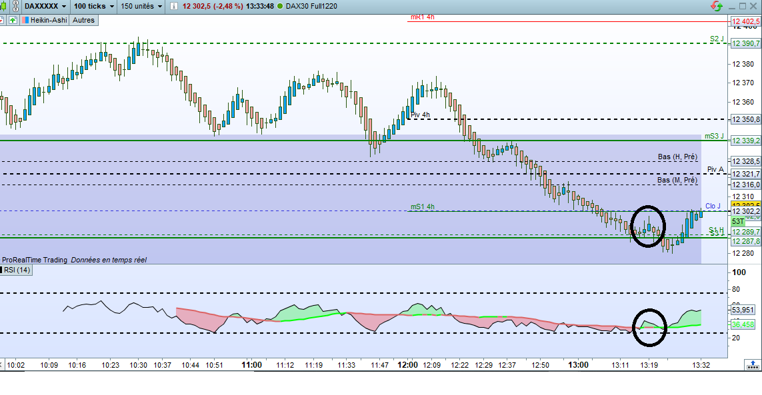Click the 'mS1 4h' line label

422,206
